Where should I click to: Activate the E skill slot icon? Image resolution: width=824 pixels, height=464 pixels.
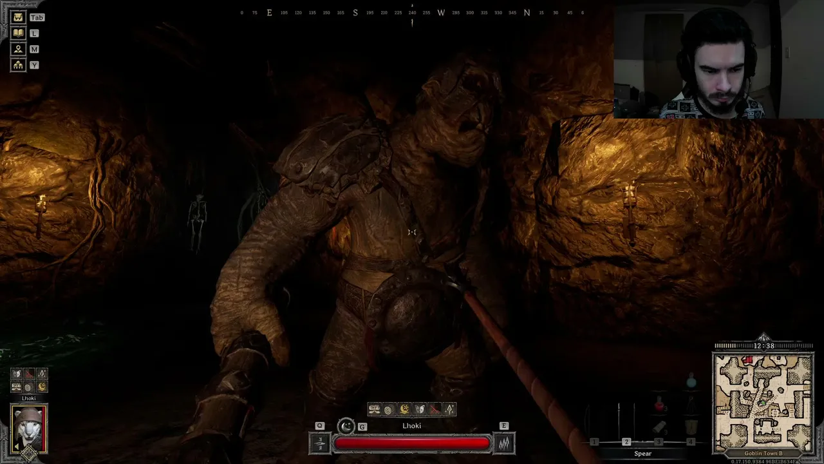504,443
